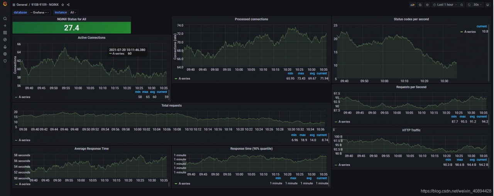Click the 27.4 stat value

(x=71, y=28)
